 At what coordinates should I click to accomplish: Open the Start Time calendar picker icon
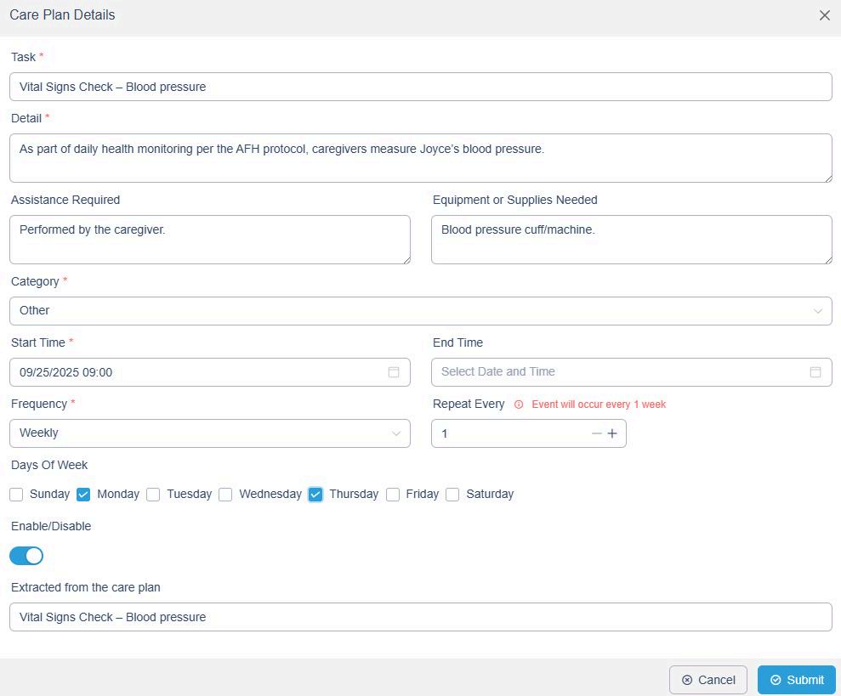pos(394,372)
